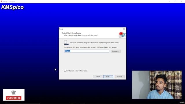185x104 pixels.
Task: Click the notification bell icon
Action: (14, 93)
